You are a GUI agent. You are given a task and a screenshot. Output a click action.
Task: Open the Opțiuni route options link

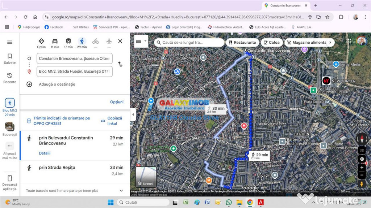[117, 102]
